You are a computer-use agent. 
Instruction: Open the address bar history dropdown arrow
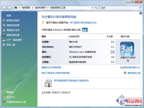tap(92, 8)
